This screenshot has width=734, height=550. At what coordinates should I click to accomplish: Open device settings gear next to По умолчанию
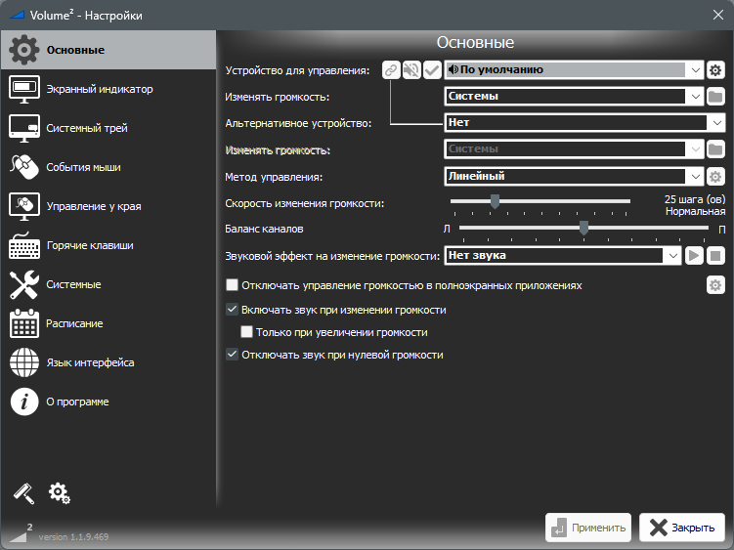pyautogui.click(x=715, y=70)
